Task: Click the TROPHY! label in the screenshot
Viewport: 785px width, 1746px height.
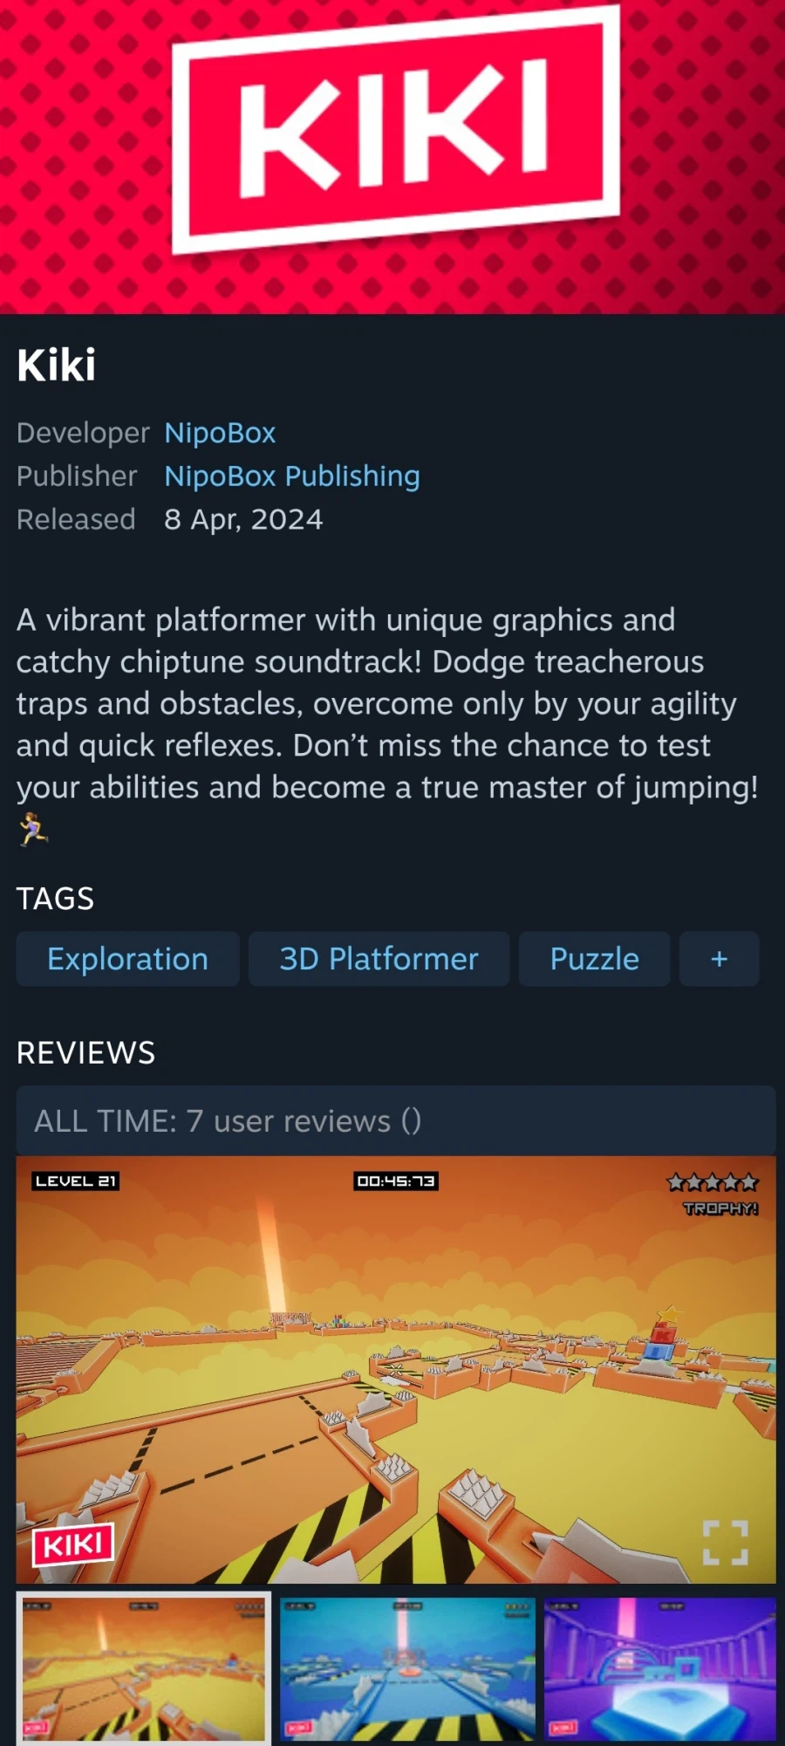Action: coord(720,1209)
